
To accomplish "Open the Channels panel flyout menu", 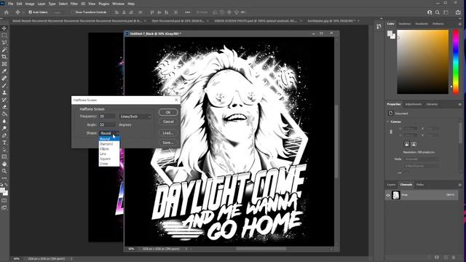I will coord(459,185).
